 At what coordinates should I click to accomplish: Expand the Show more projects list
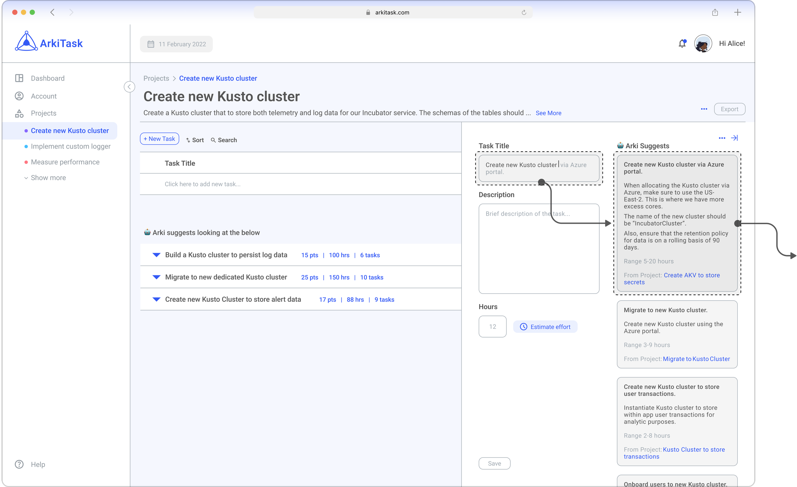pyautogui.click(x=45, y=178)
